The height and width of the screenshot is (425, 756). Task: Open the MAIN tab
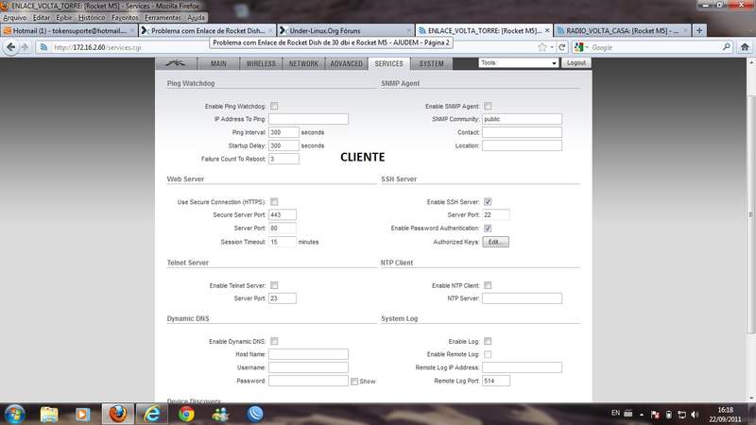pos(218,63)
